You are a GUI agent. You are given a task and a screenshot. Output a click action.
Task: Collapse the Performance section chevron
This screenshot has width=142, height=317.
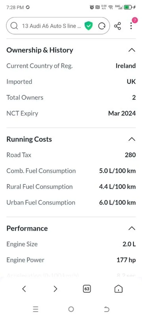click(x=132, y=228)
